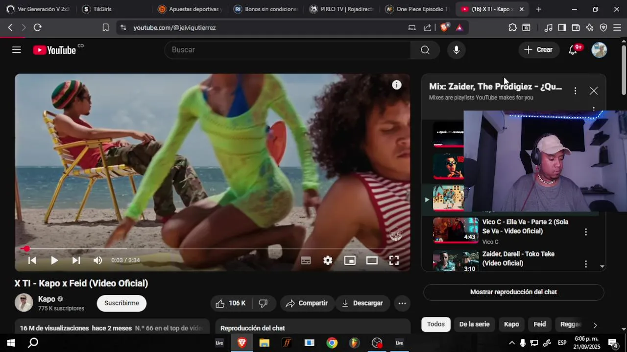Mute the video volume

[98, 261]
